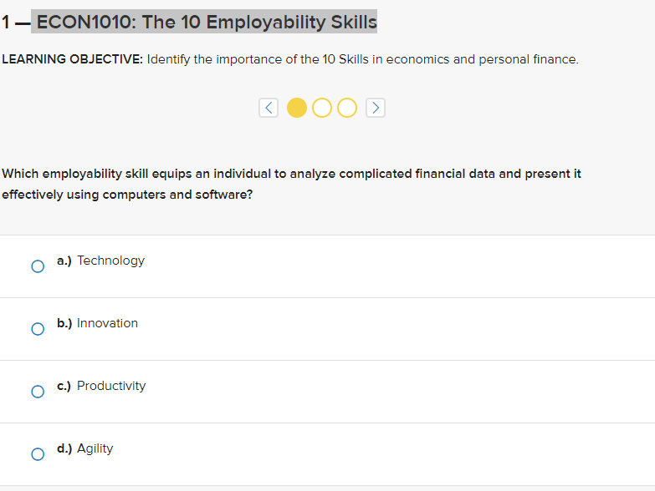Jump to the second question circle indicator
This screenshot has width=655, height=491.
pyautogui.click(x=322, y=108)
